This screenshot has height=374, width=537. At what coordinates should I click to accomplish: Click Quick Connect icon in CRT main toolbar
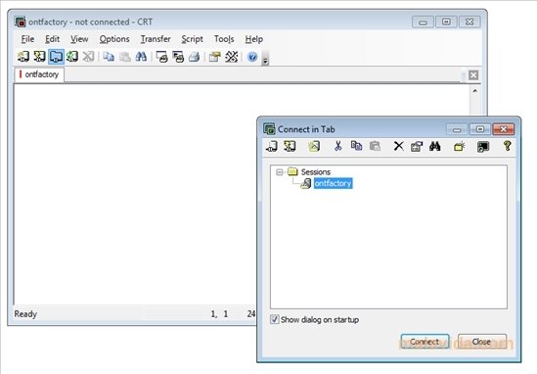point(39,57)
